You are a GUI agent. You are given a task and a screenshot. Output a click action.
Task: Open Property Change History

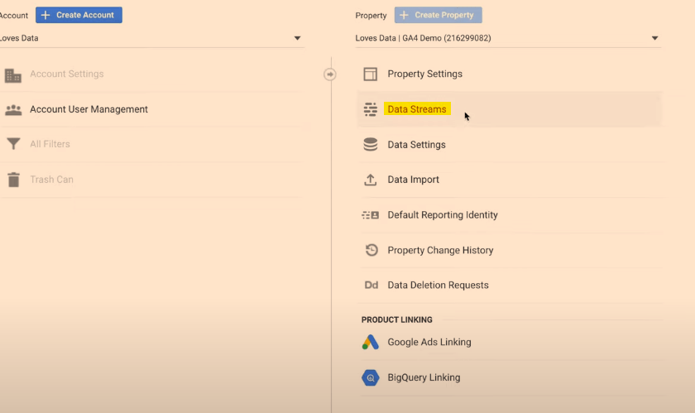tap(440, 250)
